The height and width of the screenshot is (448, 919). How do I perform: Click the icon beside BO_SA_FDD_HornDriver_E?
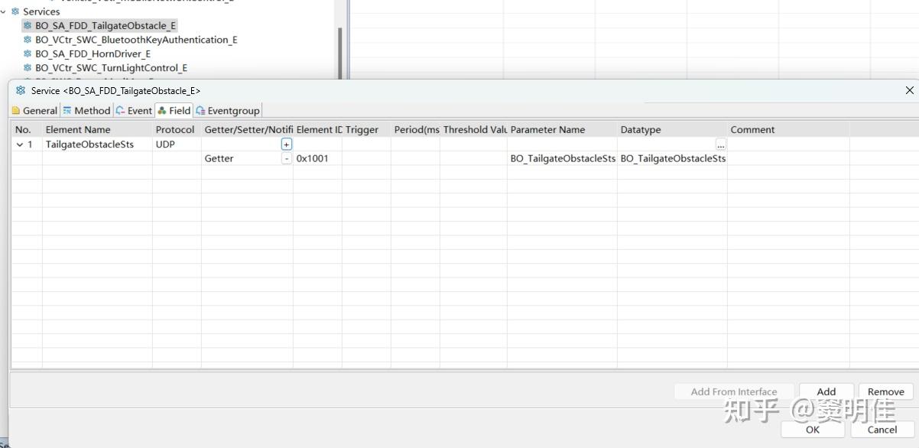(x=28, y=54)
